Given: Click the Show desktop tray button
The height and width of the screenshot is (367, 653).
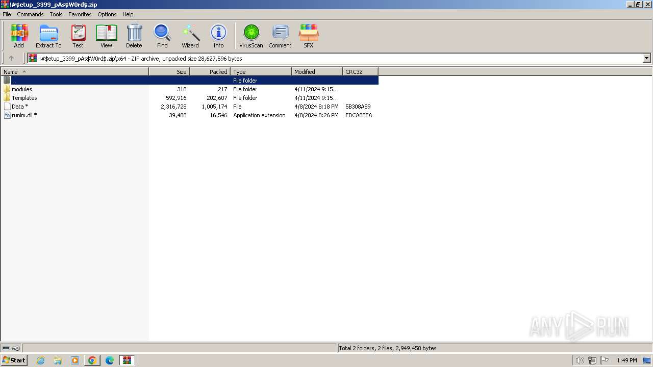Looking at the screenshot, I should point(647,360).
